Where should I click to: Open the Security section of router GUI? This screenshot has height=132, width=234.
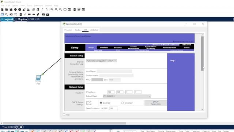tap(118, 48)
